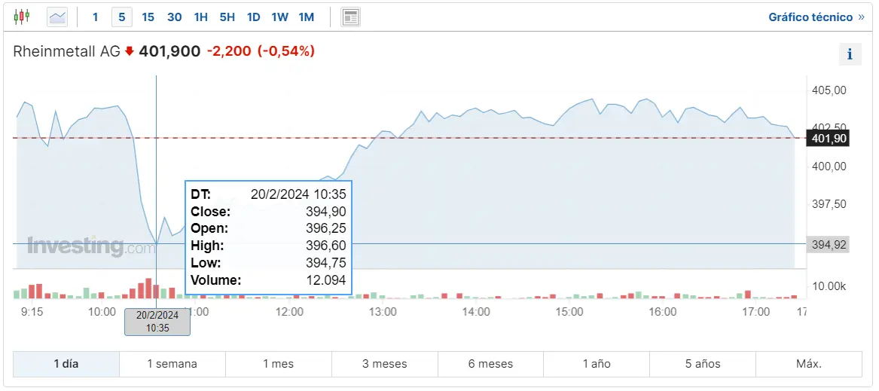This screenshot has width=879, height=391.
Task: Switch to 1D interval
Action: 253,17
